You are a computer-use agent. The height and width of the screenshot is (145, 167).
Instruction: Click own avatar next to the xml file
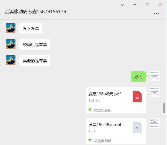coord(155,123)
